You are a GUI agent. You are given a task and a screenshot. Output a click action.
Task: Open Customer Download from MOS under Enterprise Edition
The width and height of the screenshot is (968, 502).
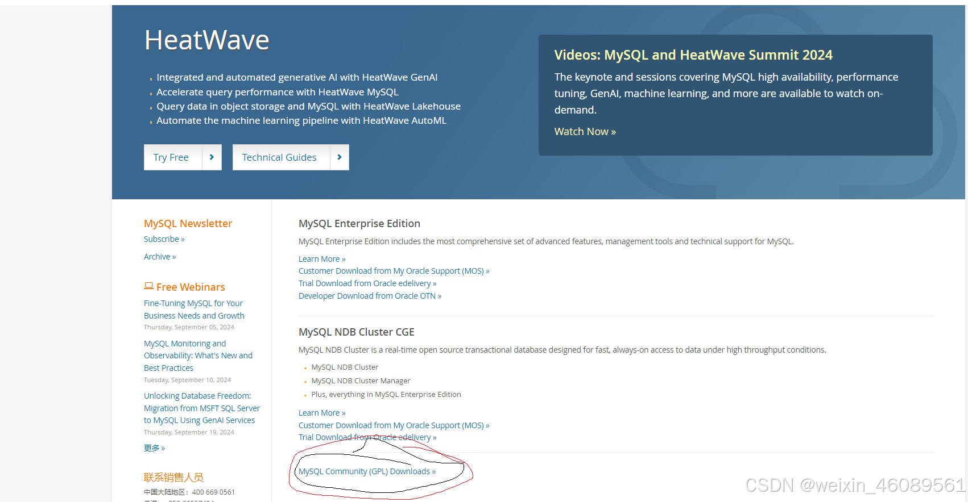coord(394,271)
